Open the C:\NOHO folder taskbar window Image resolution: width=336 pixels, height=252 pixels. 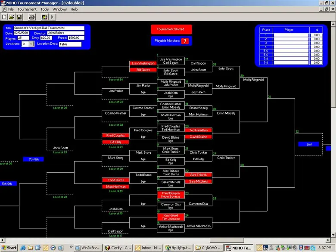tap(208, 248)
